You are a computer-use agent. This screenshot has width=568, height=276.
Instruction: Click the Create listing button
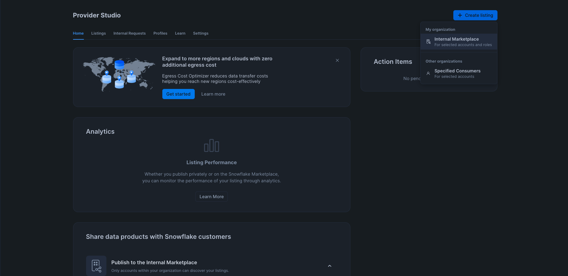tap(475, 15)
